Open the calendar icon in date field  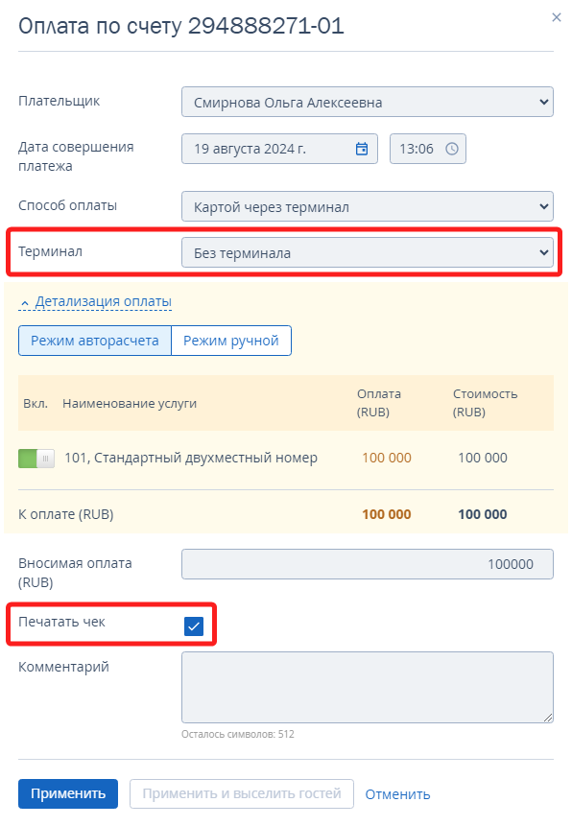pyautogui.click(x=362, y=149)
